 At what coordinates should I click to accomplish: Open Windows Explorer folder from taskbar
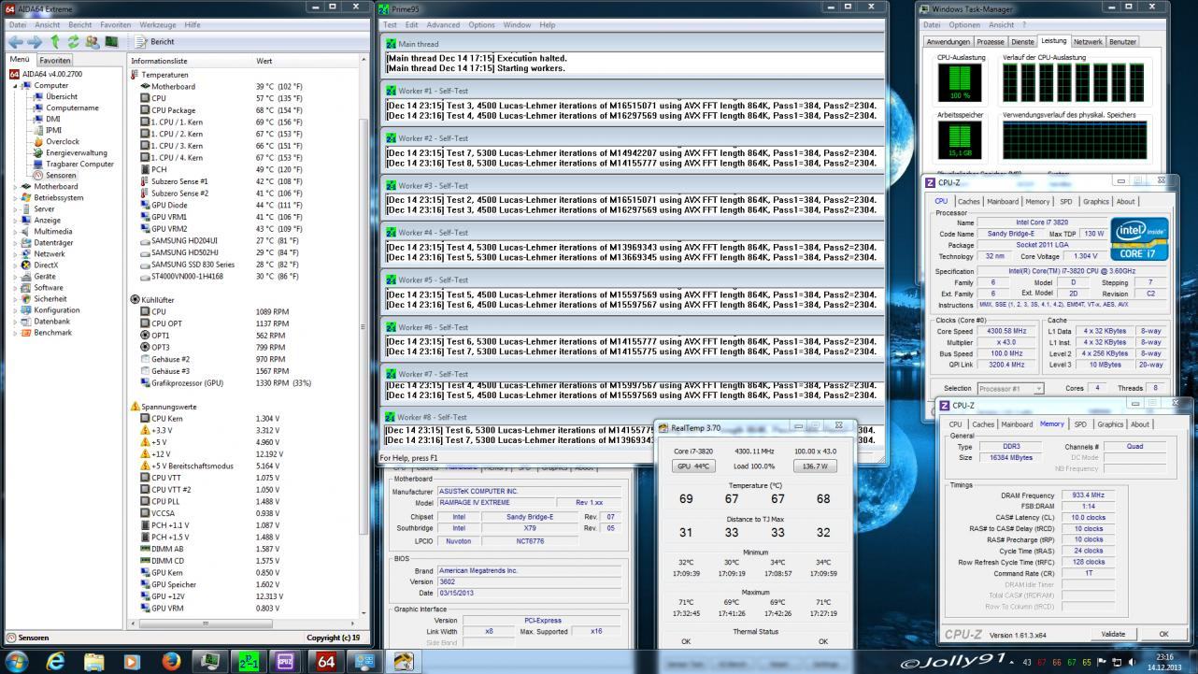94,661
